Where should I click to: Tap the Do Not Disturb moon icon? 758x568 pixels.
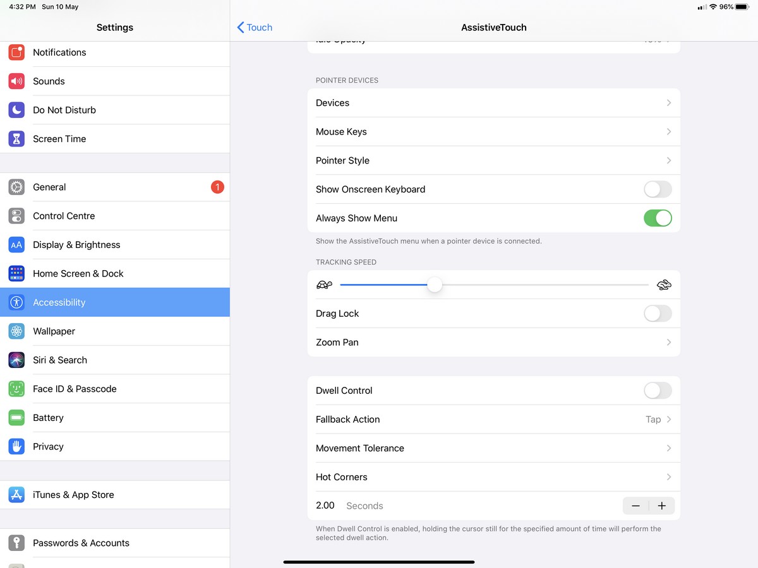coord(16,110)
